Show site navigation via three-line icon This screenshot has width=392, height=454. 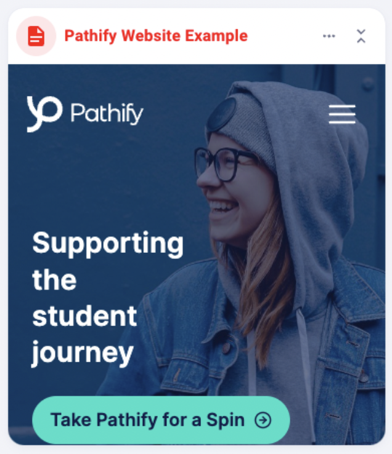coord(342,114)
